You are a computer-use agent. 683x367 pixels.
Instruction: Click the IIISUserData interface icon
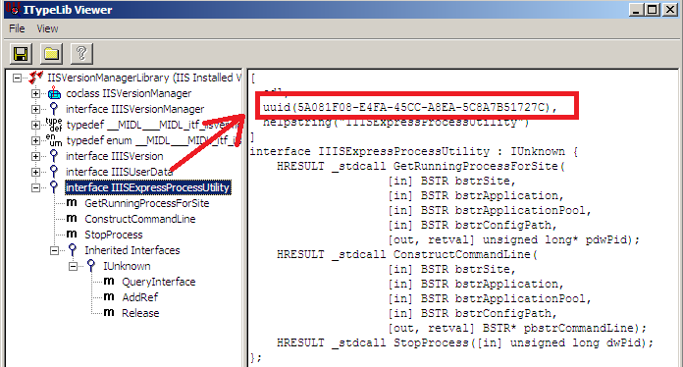pos(54,171)
